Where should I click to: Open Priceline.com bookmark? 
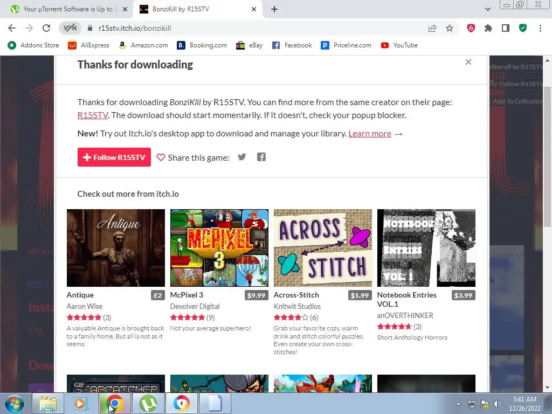tap(346, 45)
